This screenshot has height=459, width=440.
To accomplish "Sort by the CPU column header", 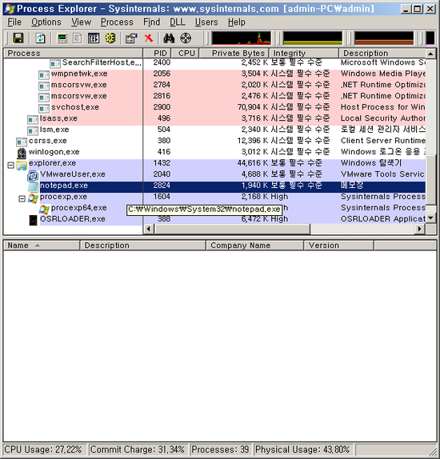I will point(185,54).
